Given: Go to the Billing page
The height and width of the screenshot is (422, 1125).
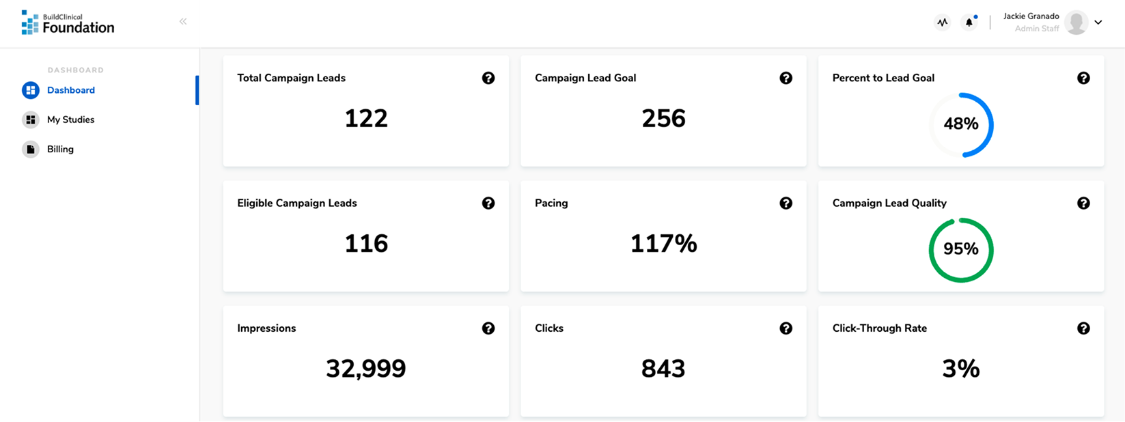Looking at the screenshot, I should 60,149.
